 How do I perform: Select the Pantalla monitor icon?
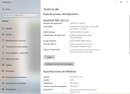(3, 28)
